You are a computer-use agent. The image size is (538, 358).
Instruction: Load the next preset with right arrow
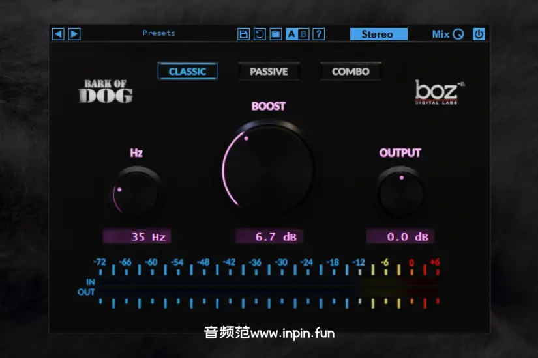[74, 34]
